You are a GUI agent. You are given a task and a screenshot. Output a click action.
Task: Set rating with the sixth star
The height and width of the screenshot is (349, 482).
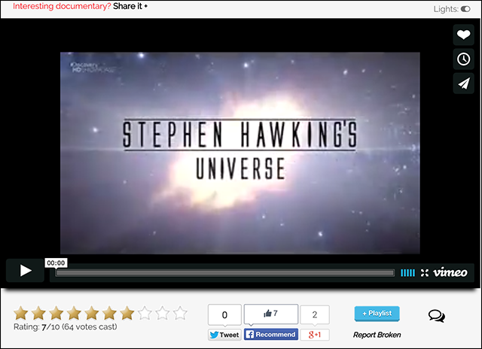tap(109, 313)
